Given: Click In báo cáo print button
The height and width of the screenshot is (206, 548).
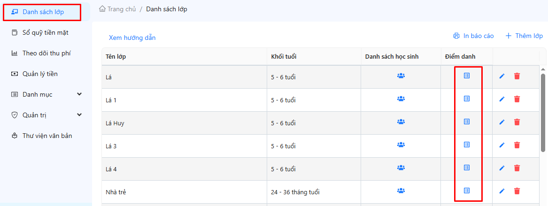Looking at the screenshot, I should (x=473, y=36).
